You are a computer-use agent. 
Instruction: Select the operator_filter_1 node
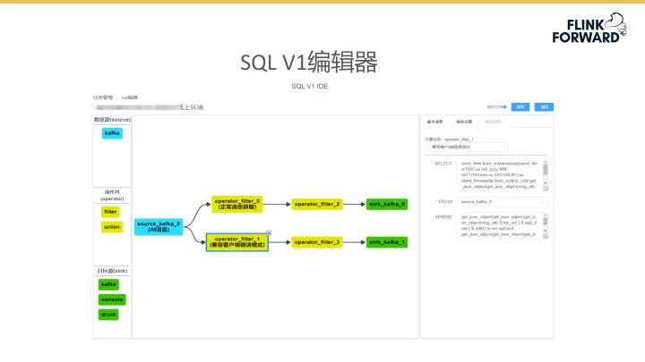[236, 242]
